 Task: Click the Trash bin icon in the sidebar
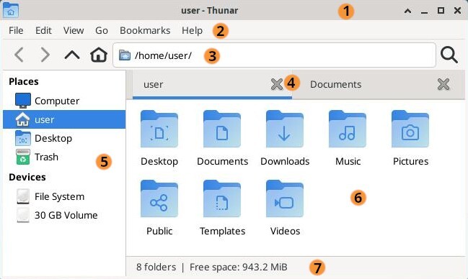click(x=23, y=157)
